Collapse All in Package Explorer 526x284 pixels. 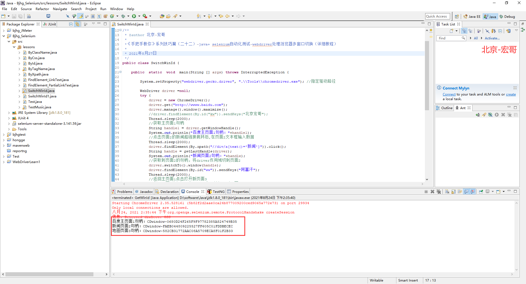(x=71, y=24)
